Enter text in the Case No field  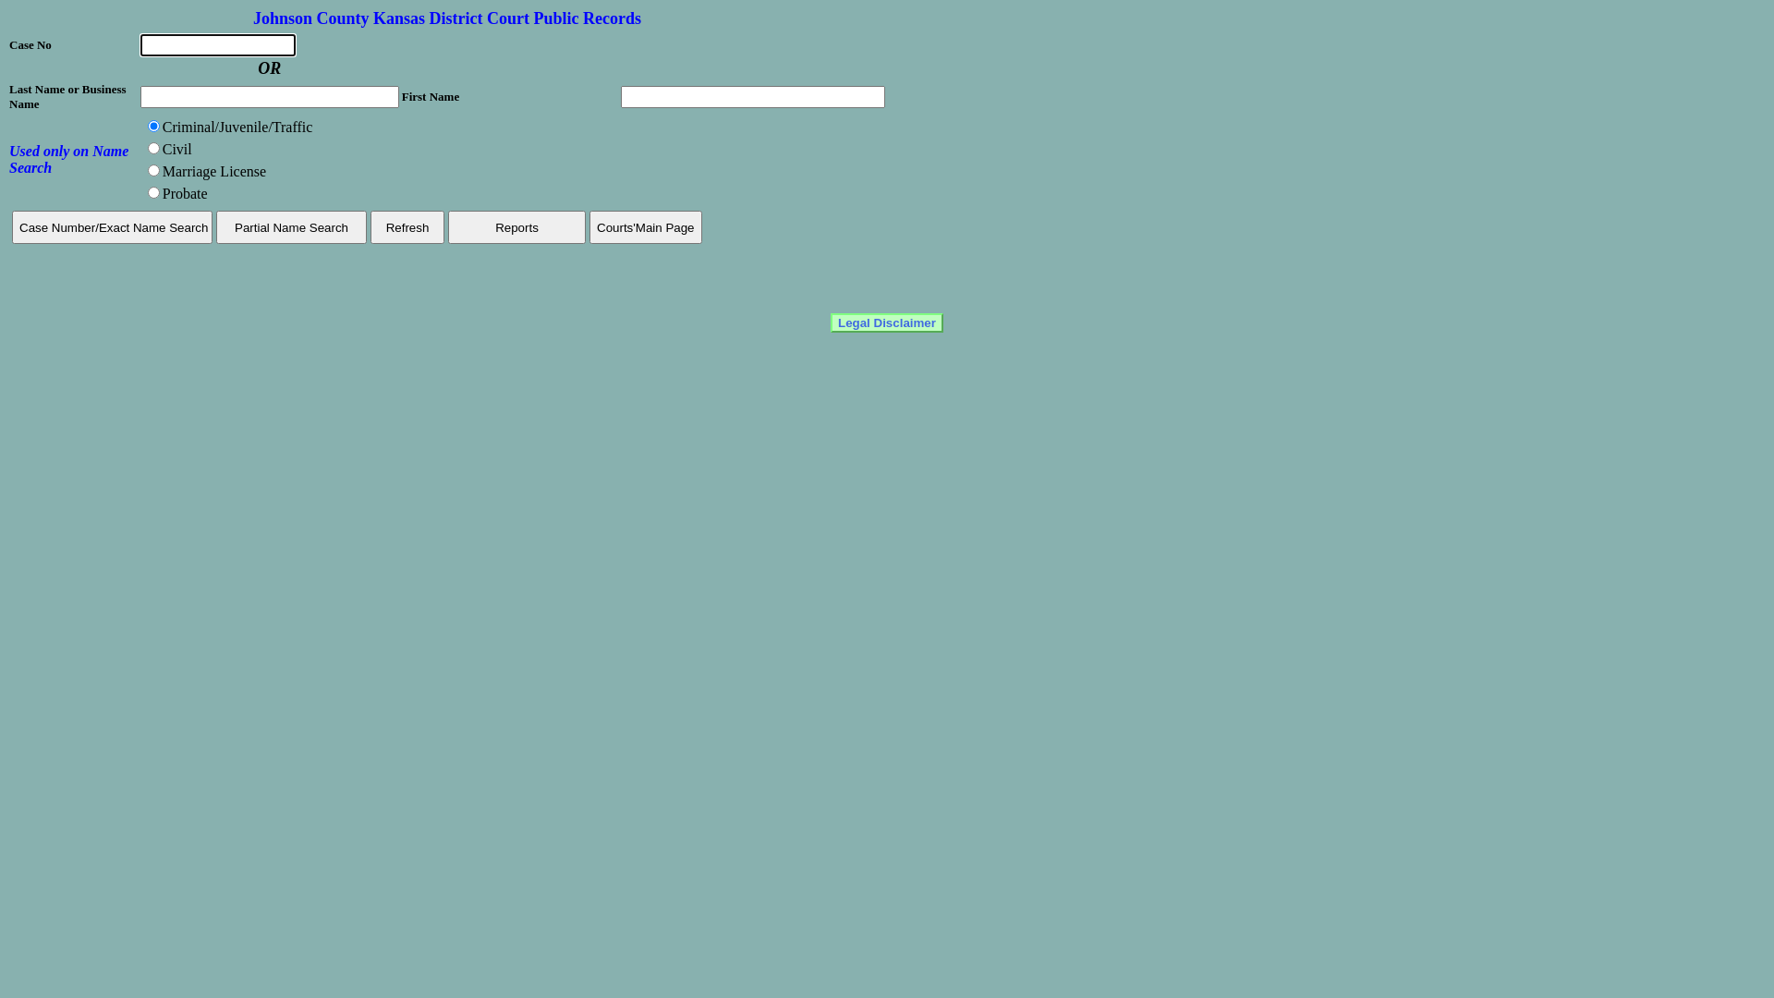click(217, 45)
